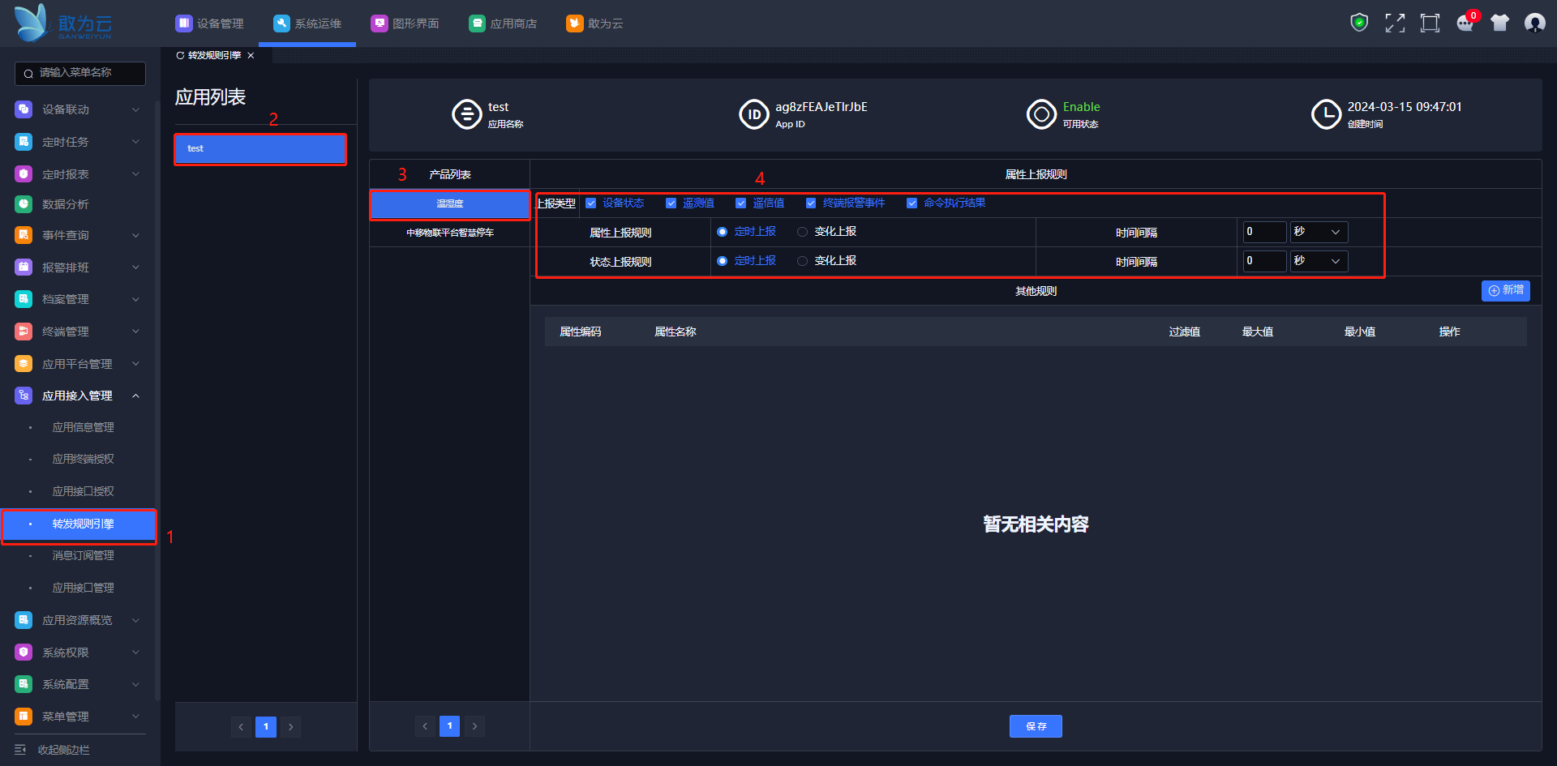This screenshot has width=1557, height=766.
Task: Uncheck the 遥信值 checkbox
Action: [x=741, y=203]
